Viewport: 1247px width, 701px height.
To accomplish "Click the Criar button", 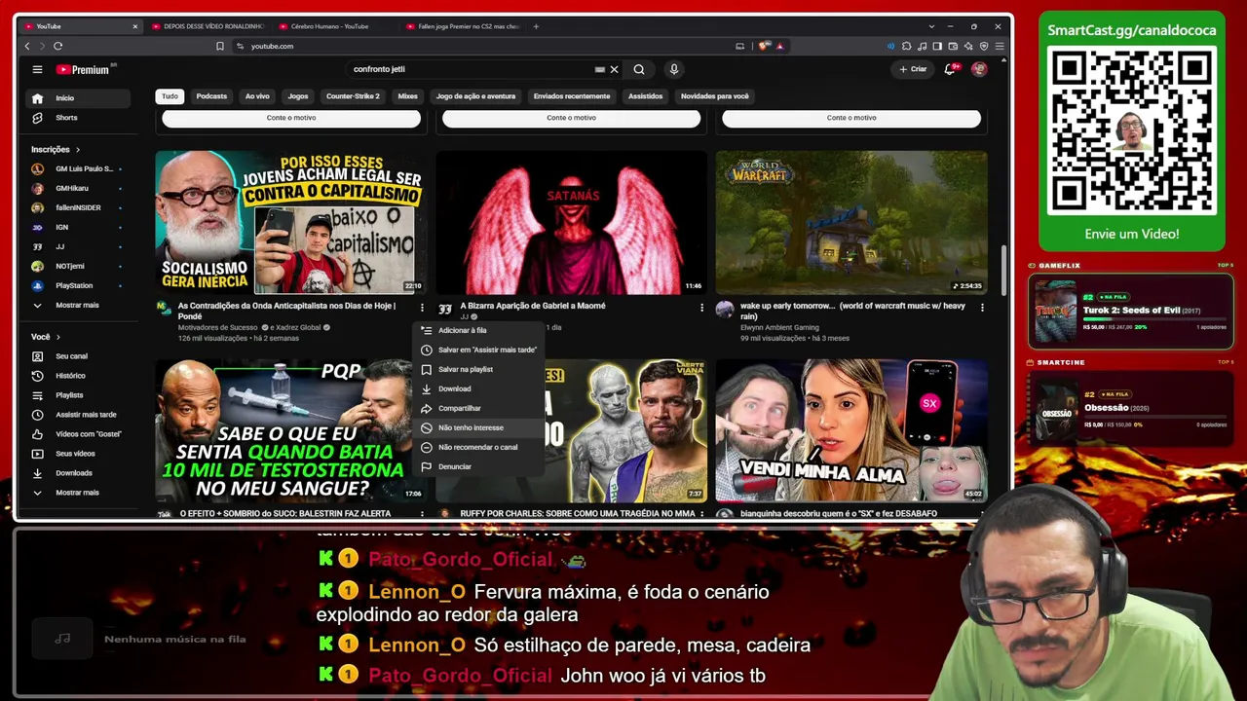I will click(x=913, y=69).
